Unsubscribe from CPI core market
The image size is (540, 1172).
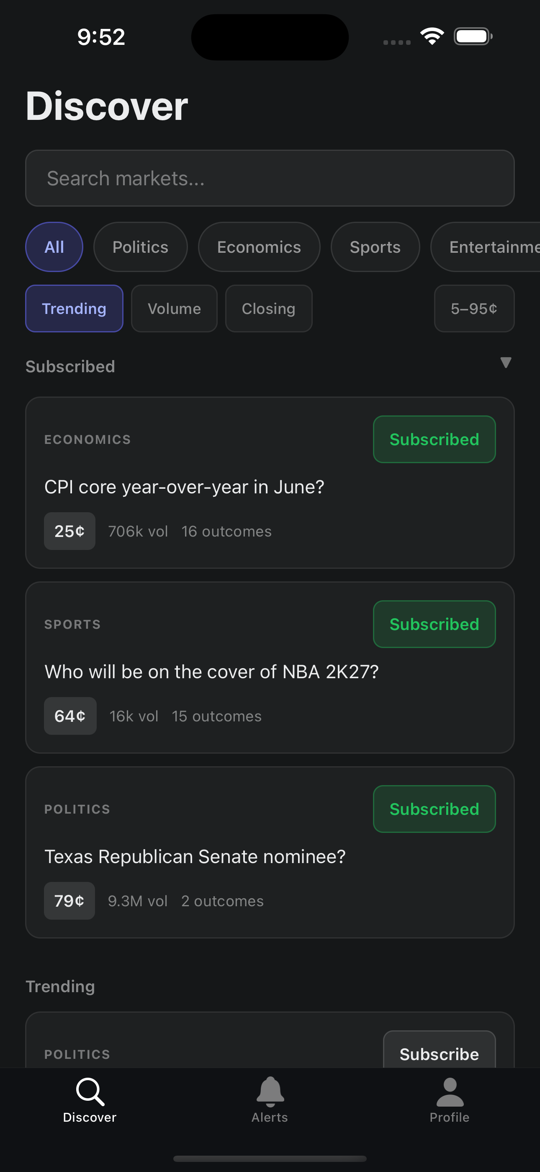tap(434, 439)
